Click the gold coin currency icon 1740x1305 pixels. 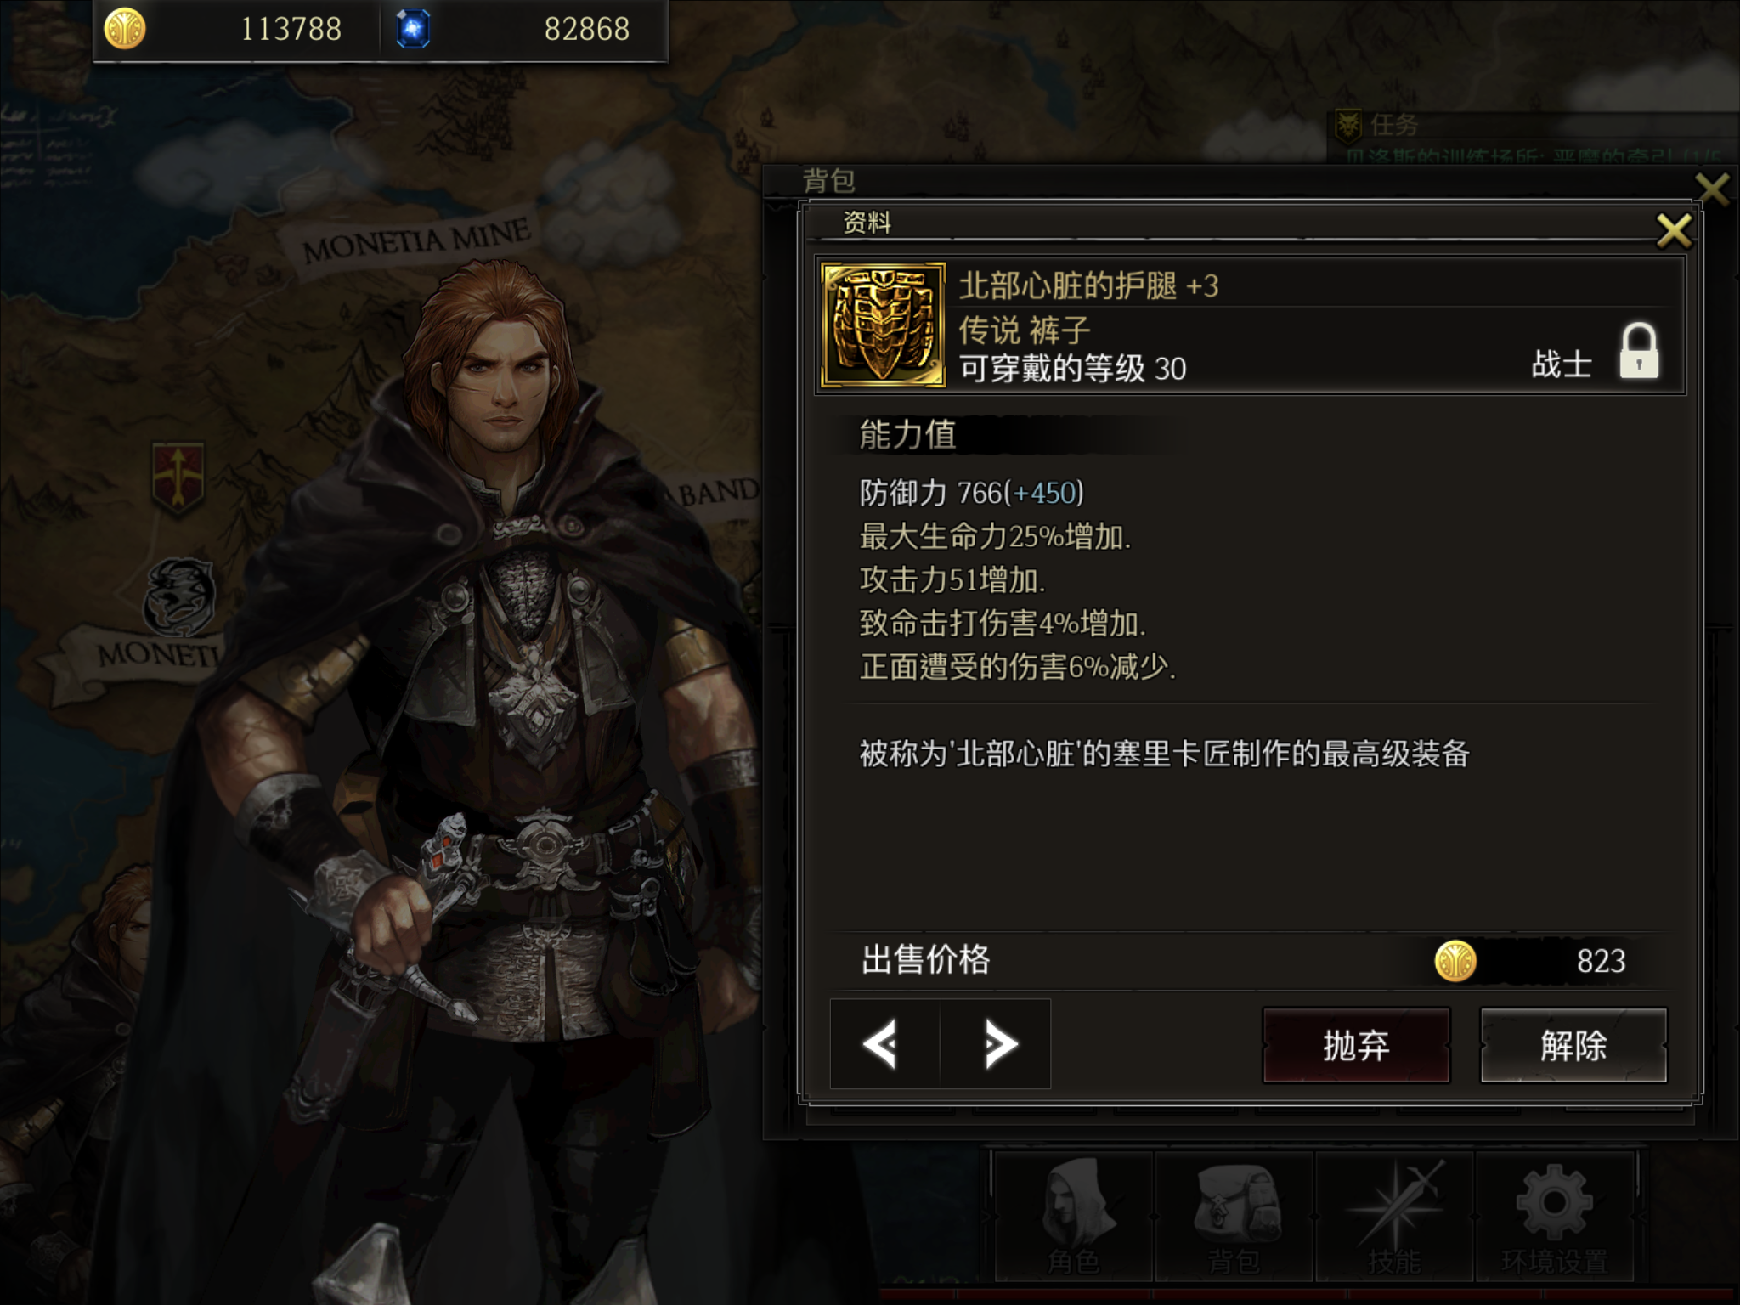click(x=125, y=29)
